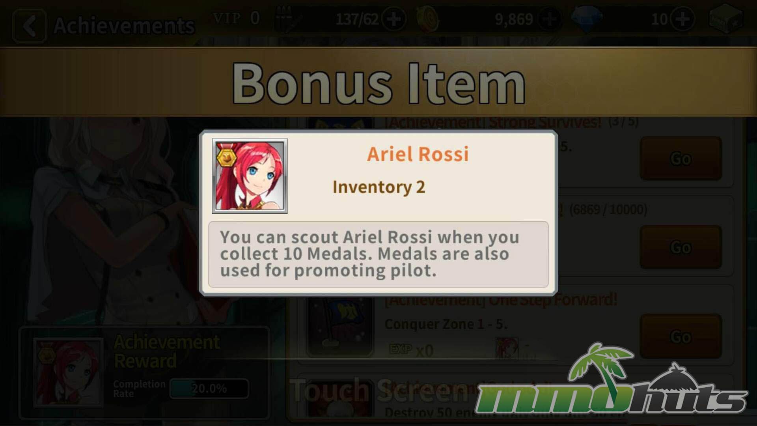Viewport: 757px width, 426px height.
Task: Click Go for One Step Forward achievement
Action: pos(681,336)
